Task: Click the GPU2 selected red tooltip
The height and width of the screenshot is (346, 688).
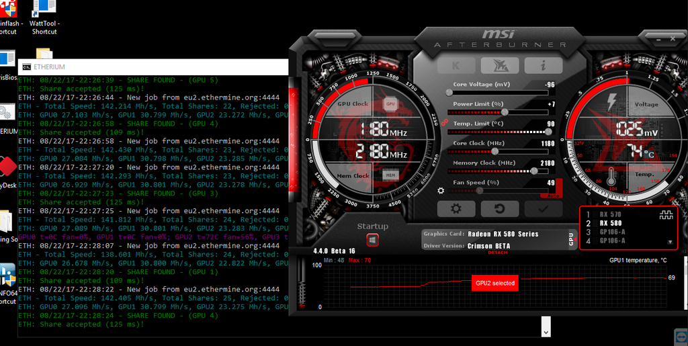Action: click(495, 283)
